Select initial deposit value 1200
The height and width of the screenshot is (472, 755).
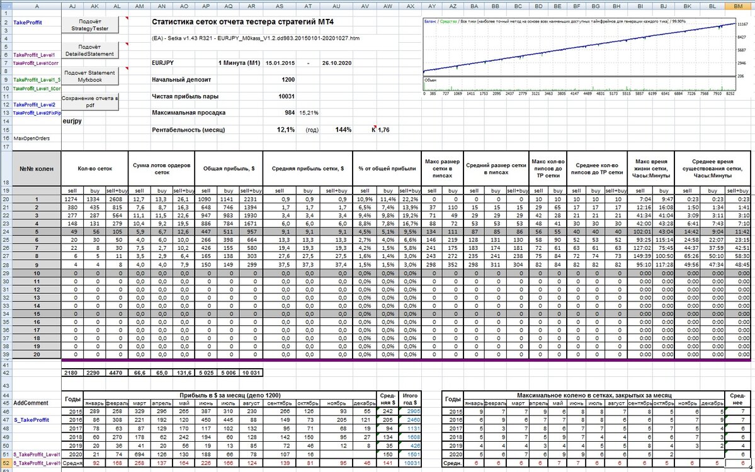click(288, 80)
